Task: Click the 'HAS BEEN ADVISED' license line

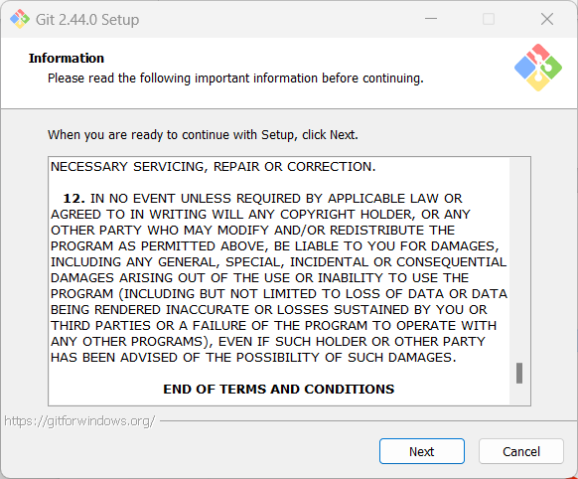Action: point(253,358)
